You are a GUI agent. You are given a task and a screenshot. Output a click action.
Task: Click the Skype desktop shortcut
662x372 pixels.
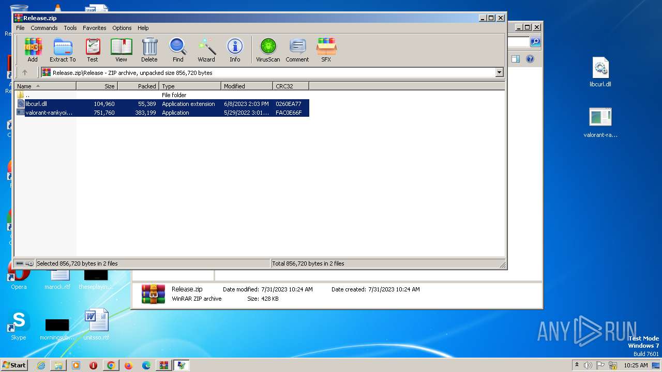point(19,326)
